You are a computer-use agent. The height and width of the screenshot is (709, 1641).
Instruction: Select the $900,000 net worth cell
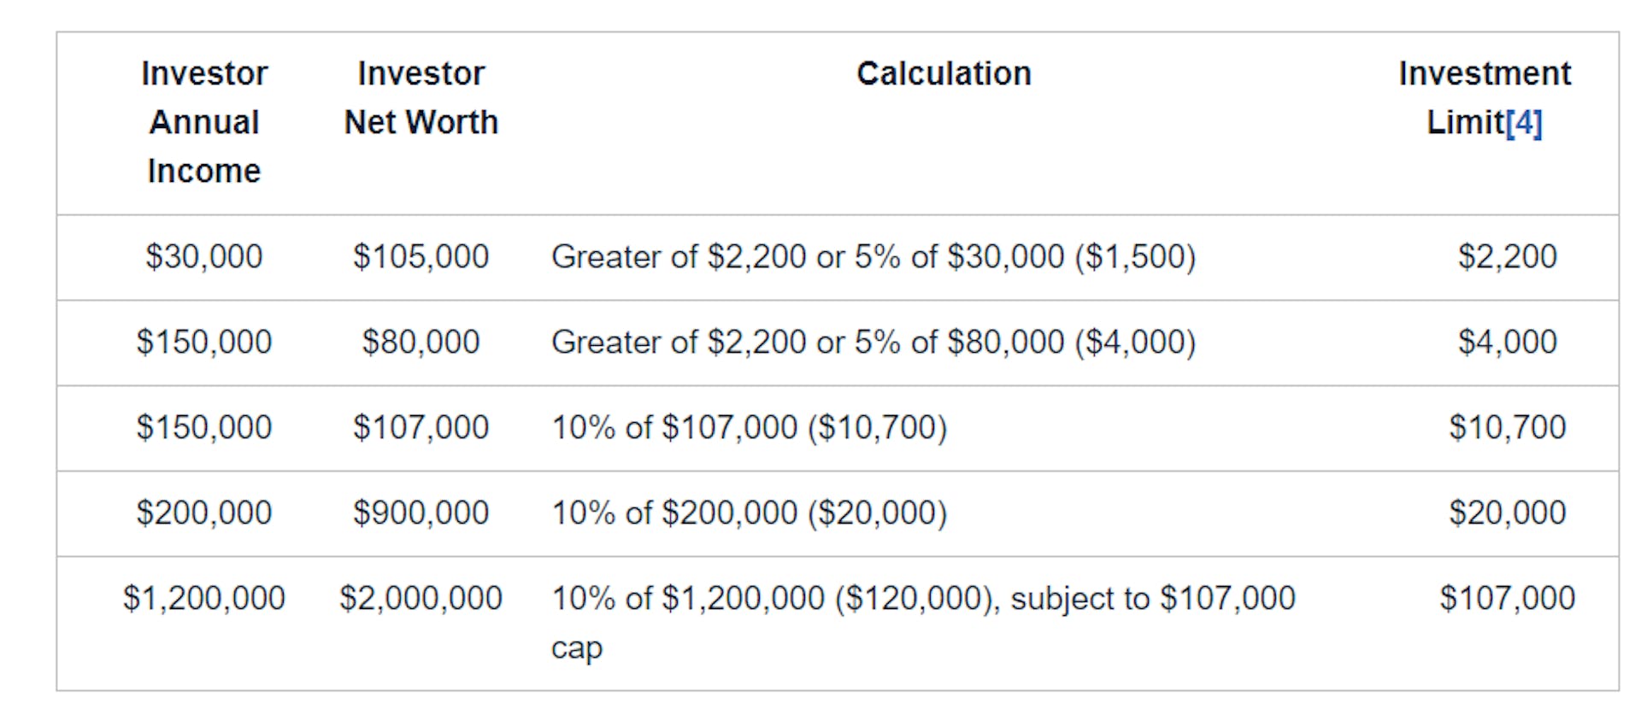tap(421, 513)
